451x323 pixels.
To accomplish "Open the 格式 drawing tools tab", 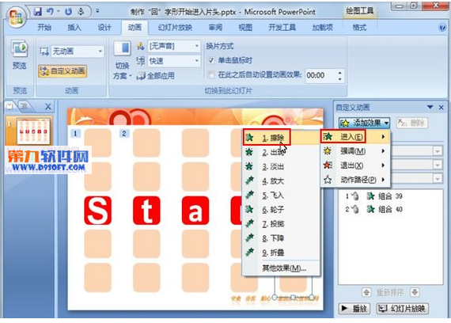I will (359, 28).
